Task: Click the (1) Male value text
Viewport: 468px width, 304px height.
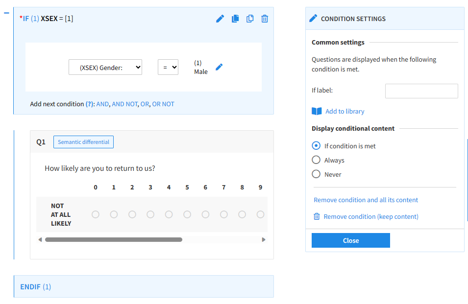Action: coord(200,68)
